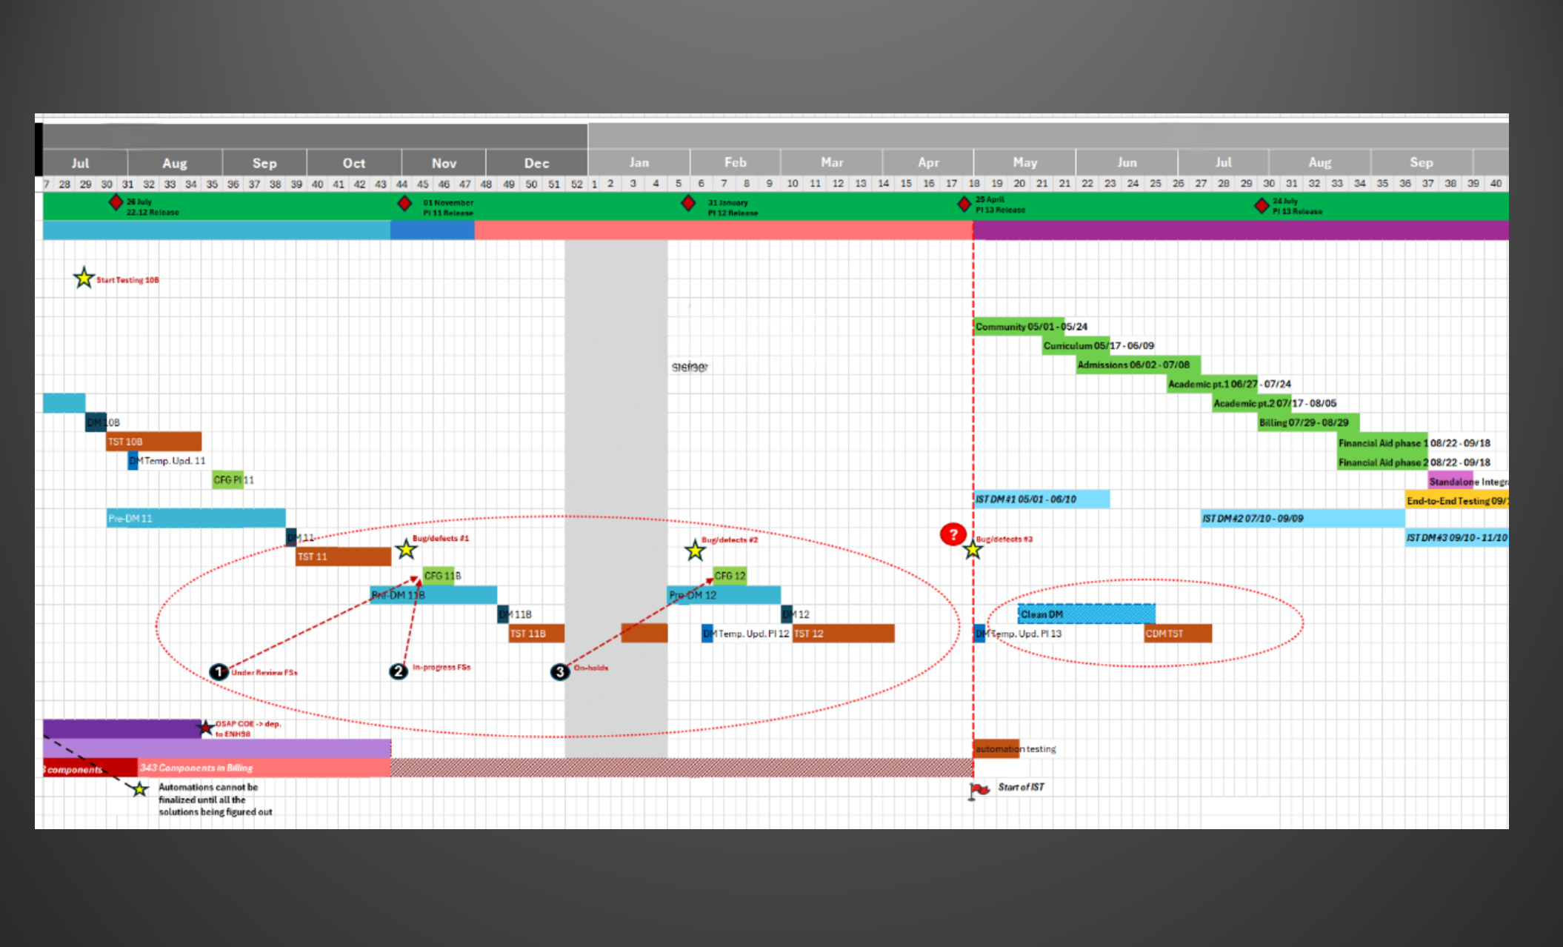1563x947 pixels.
Task: Click the CDM TST bar
Action: (x=1178, y=634)
